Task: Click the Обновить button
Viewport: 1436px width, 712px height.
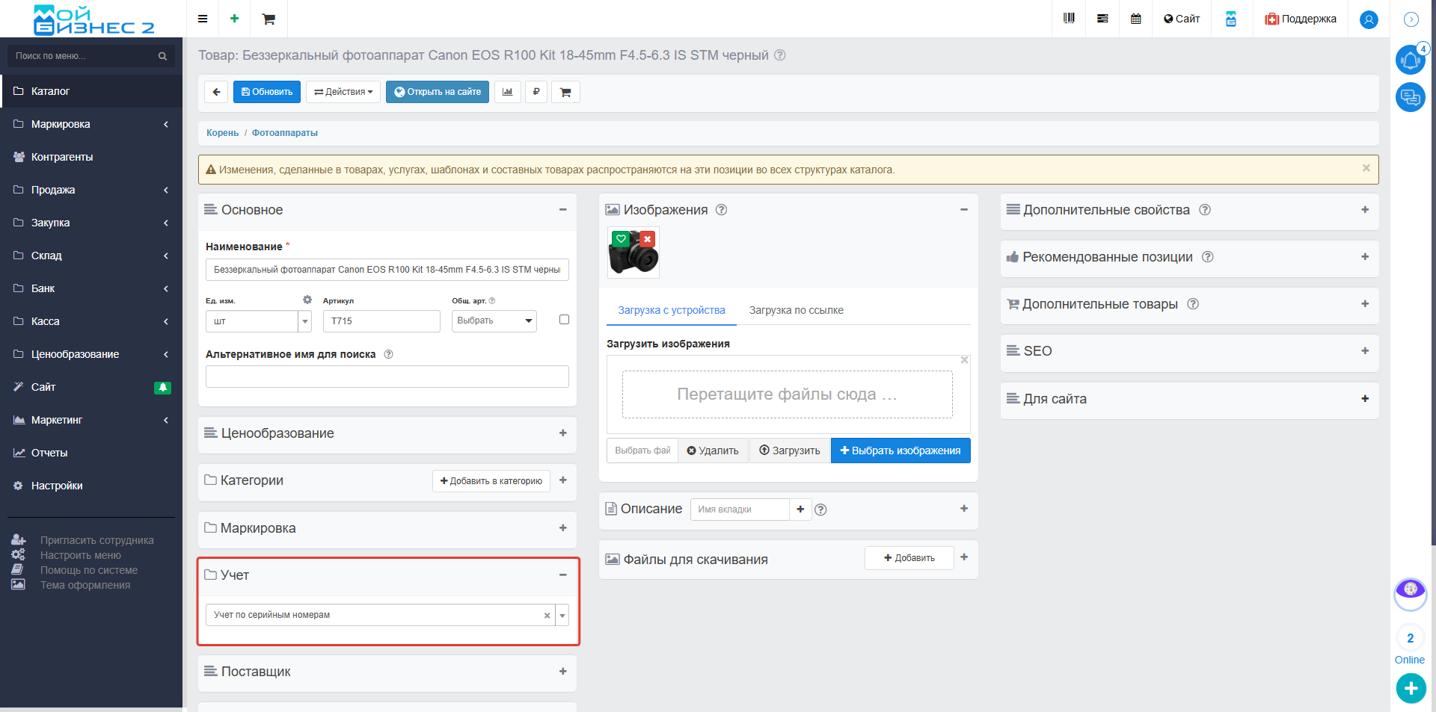Action: [266, 92]
